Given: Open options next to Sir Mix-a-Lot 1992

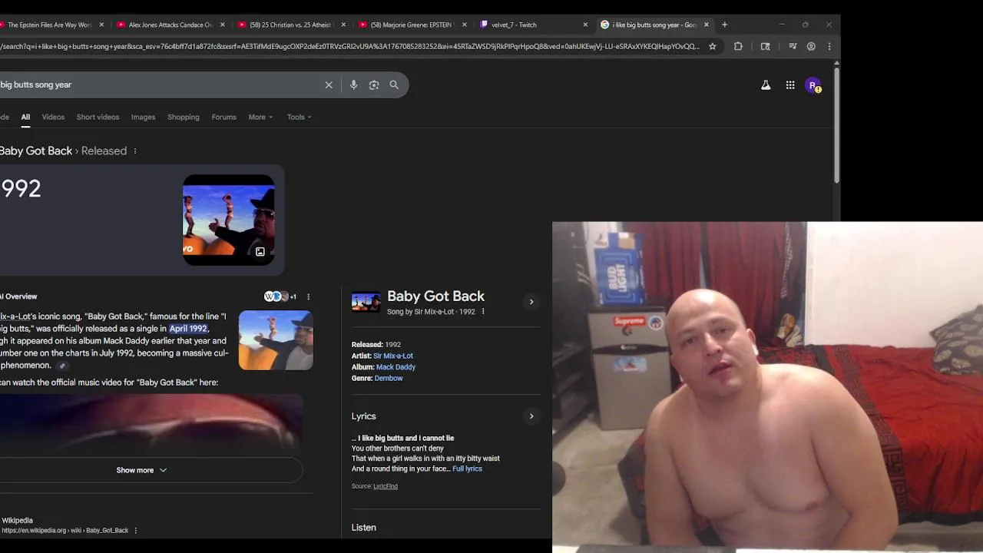Looking at the screenshot, I should (x=483, y=312).
